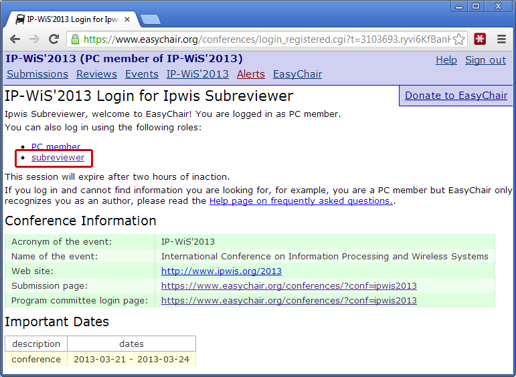Click the address bar URL field
516x377 pixels.
click(x=268, y=39)
